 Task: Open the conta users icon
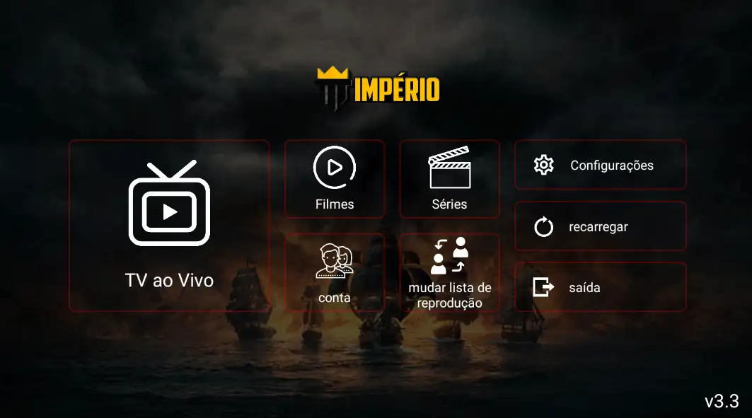point(335,260)
